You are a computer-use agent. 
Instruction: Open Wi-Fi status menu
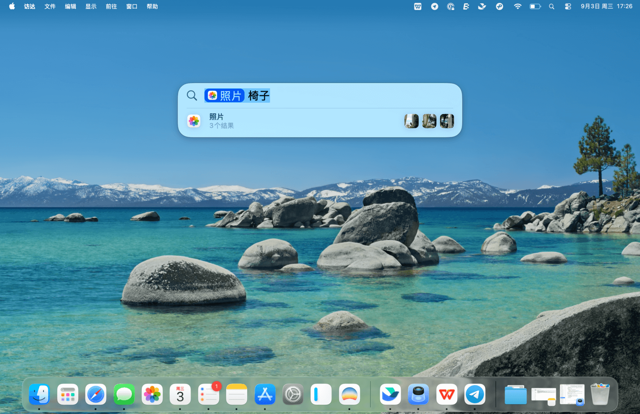[x=518, y=6]
